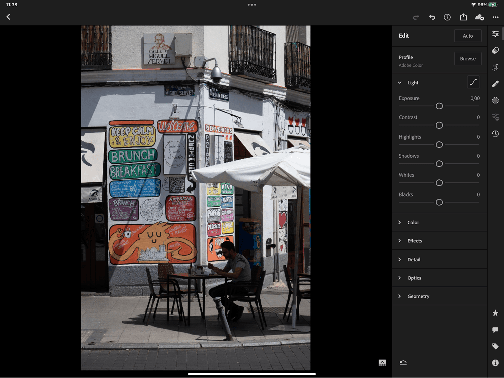Open the Comments panel
The height and width of the screenshot is (378, 504).
495,329
